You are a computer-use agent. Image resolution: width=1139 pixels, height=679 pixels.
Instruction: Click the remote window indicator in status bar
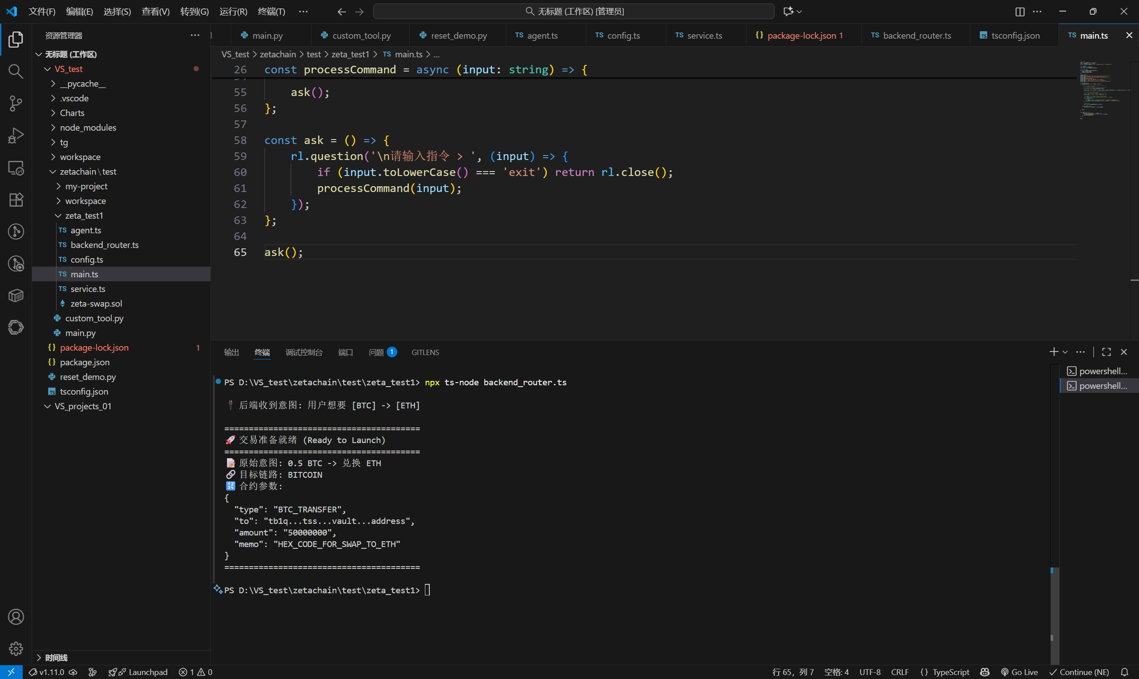pos(11,672)
